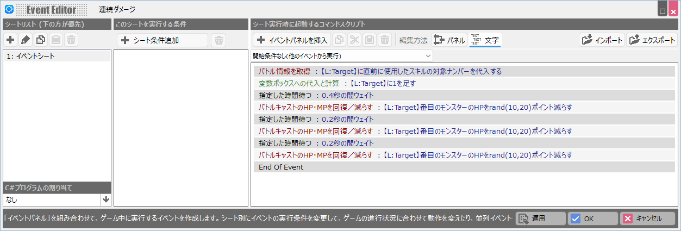Click copy icon beside イベントパネルを挿入

(339, 40)
